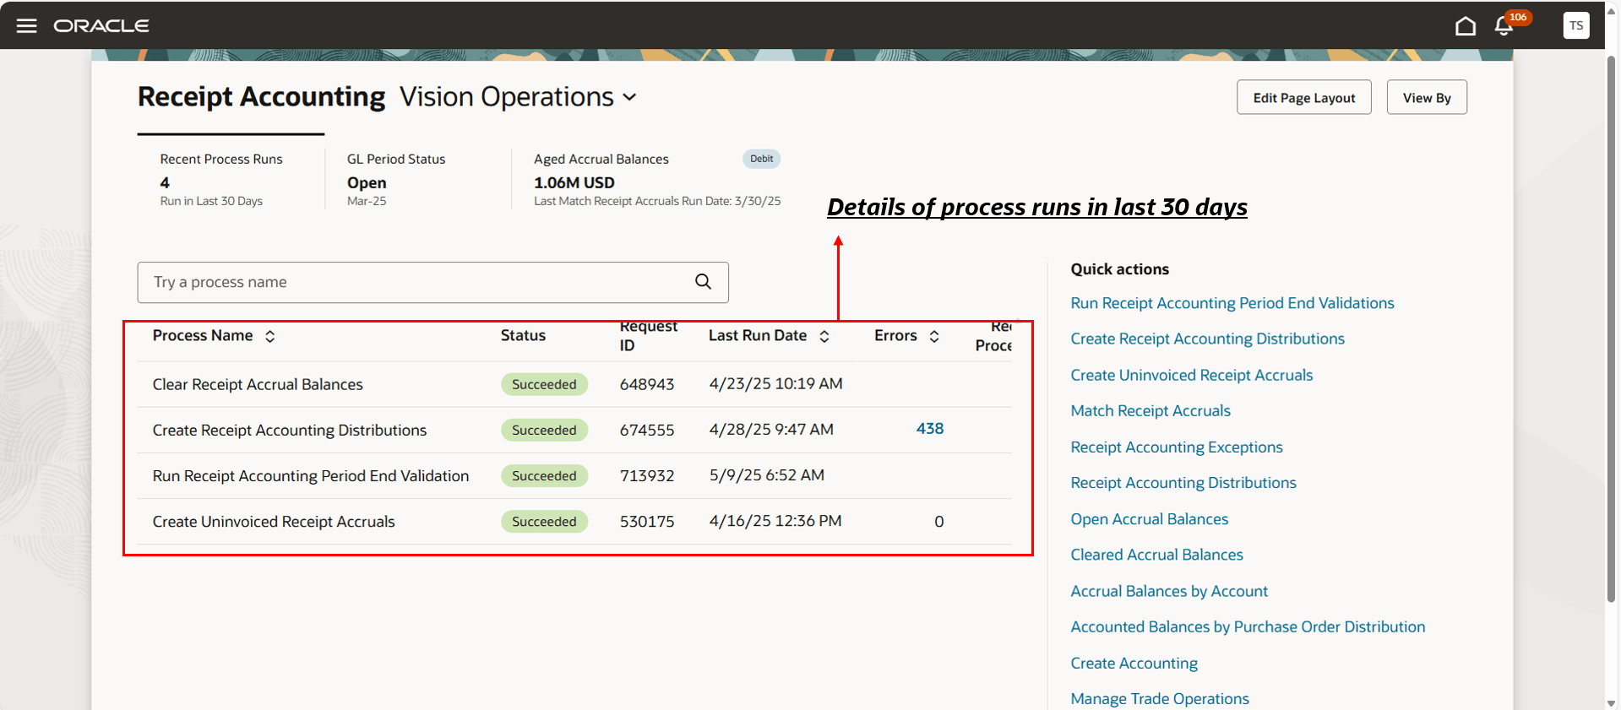The width and height of the screenshot is (1621, 710).
Task: Click the search magnifier icon
Action: (703, 282)
